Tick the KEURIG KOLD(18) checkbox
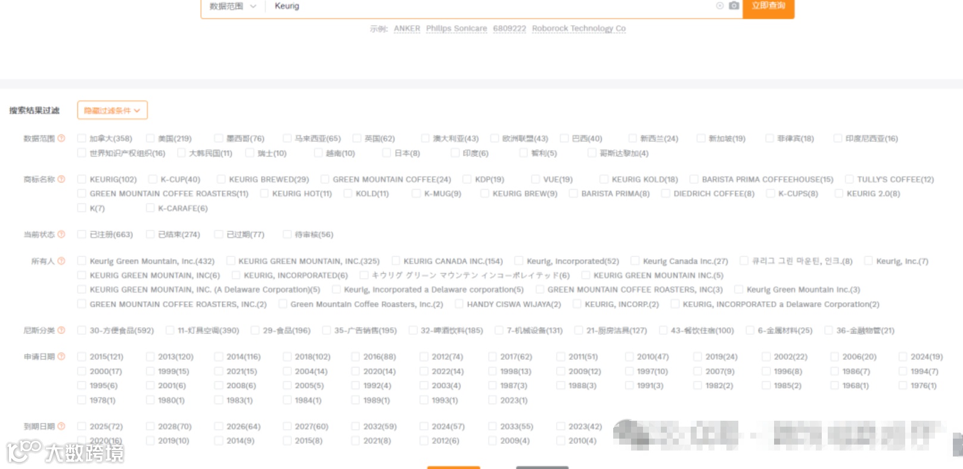The height and width of the screenshot is (469, 963). (604, 179)
